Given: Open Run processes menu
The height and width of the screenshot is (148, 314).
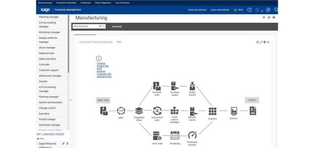Looking at the screenshot, I should tap(45, 3).
